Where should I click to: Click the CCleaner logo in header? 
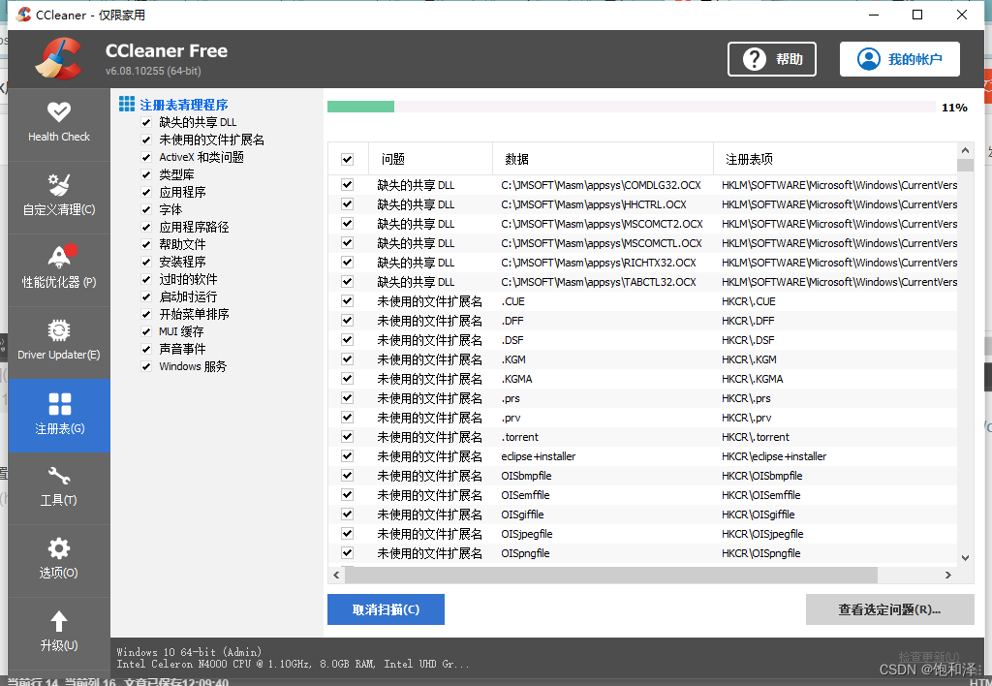[x=58, y=59]
